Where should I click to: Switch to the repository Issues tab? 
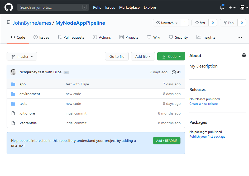click(x=41, y=37)
